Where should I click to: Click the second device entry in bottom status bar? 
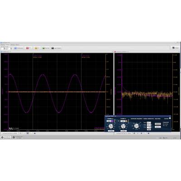pos(17,137)
